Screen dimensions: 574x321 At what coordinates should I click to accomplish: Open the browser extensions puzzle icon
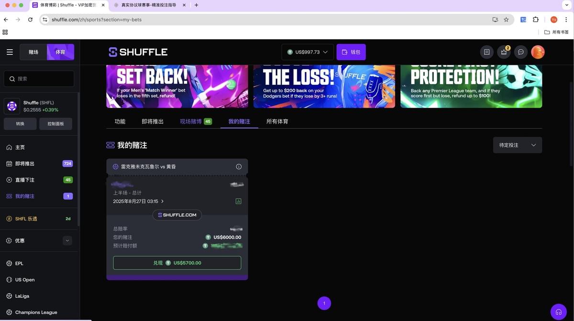coord(535,20)
